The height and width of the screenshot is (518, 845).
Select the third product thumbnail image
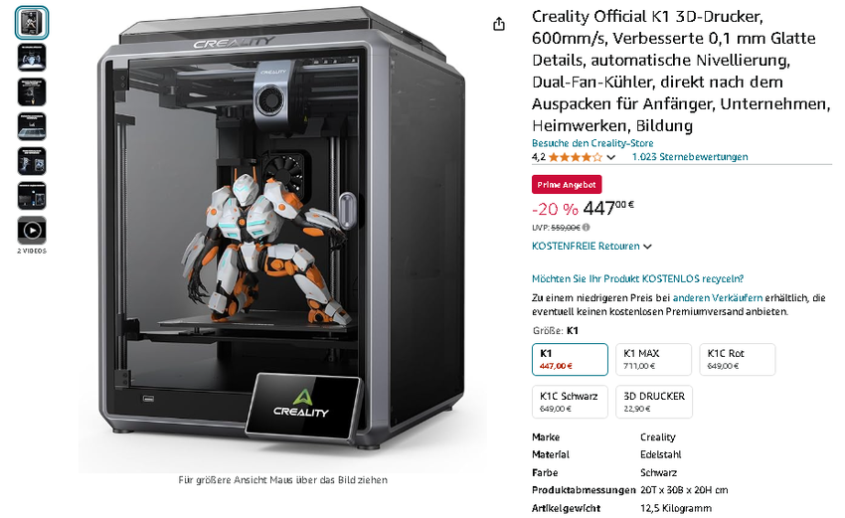click(x=32, y=92)
